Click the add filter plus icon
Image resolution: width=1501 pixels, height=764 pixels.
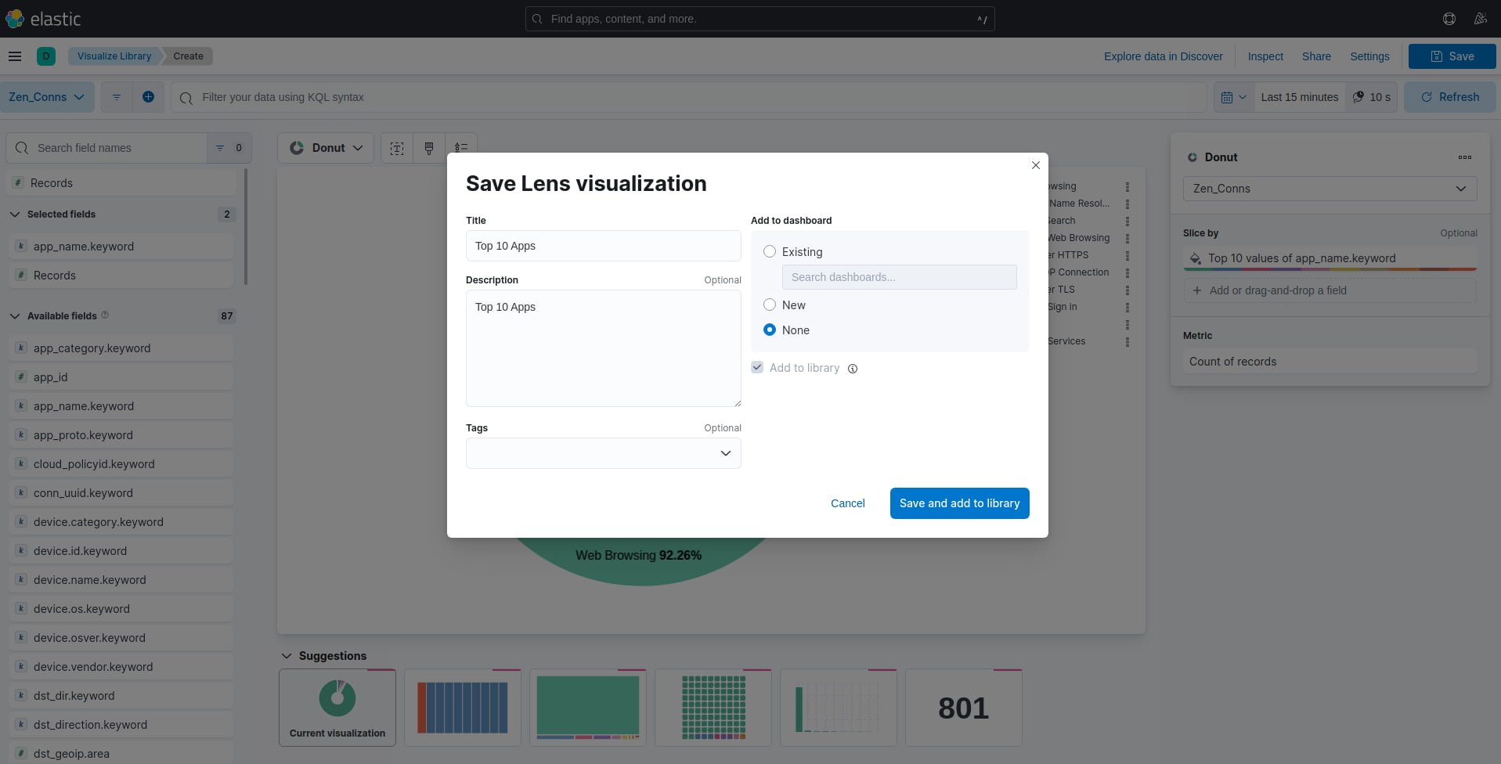[x=148, y=97]
